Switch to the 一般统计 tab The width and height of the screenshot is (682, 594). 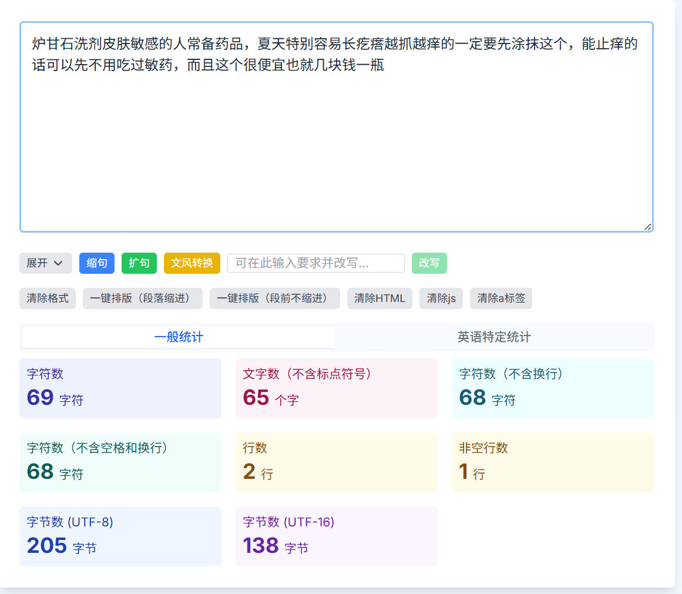tap(179, 337)
